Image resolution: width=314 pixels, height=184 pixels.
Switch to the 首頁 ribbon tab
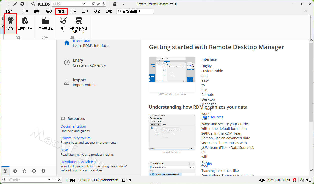[25, 11]
